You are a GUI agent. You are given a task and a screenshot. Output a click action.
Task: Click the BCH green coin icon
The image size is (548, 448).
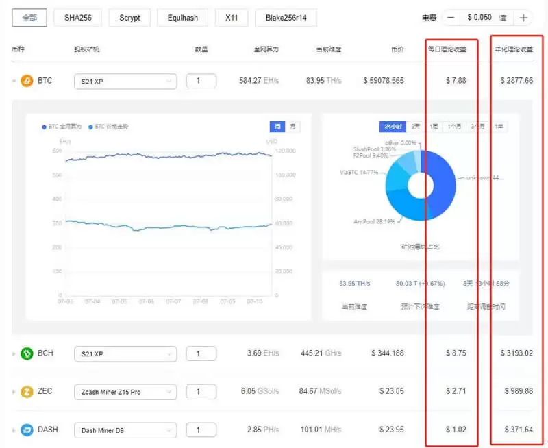click(x=26, y=353)
